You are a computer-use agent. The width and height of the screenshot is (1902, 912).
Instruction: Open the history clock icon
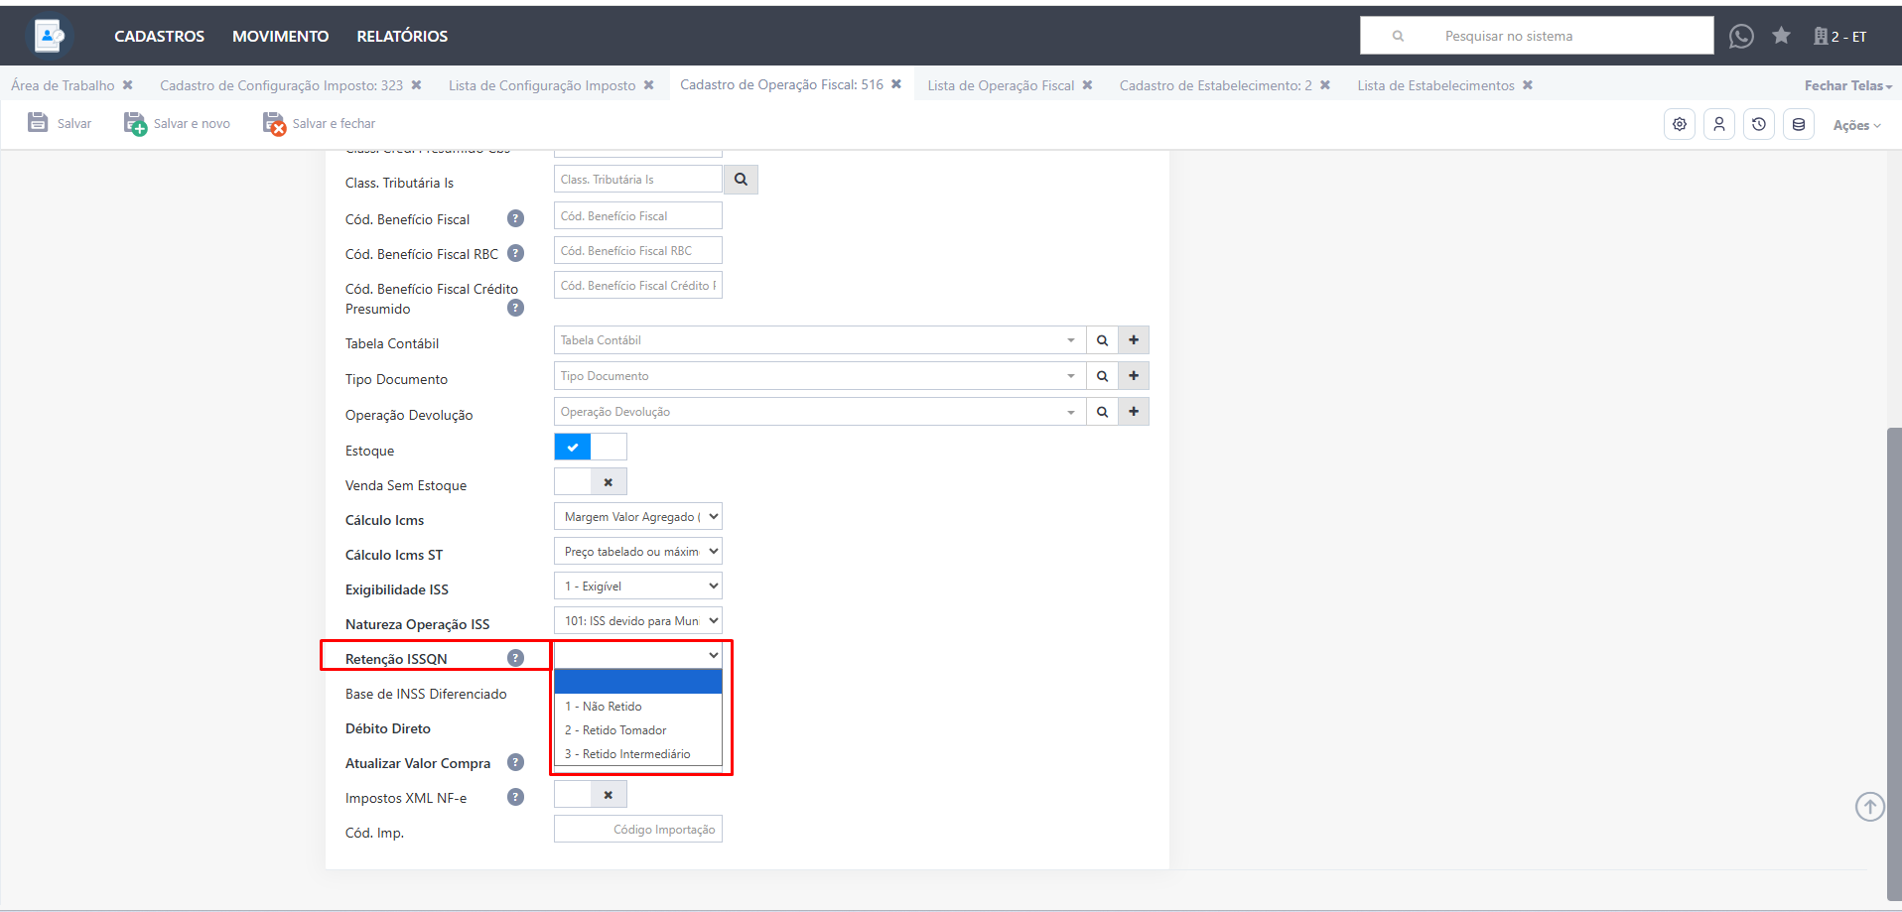click(x=1758, y=124)
